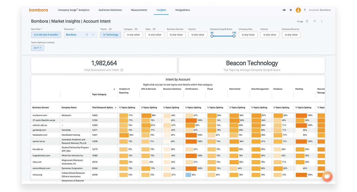Open the Country filter value dropdown
The width and height of the screenshot is (357, 192).
197,35
